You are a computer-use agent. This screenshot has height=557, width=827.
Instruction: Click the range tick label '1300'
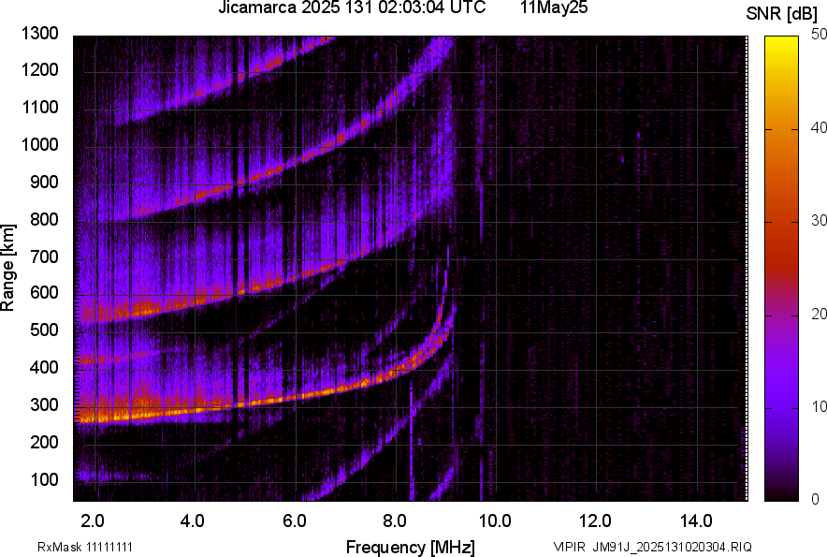tap(39, 34)
